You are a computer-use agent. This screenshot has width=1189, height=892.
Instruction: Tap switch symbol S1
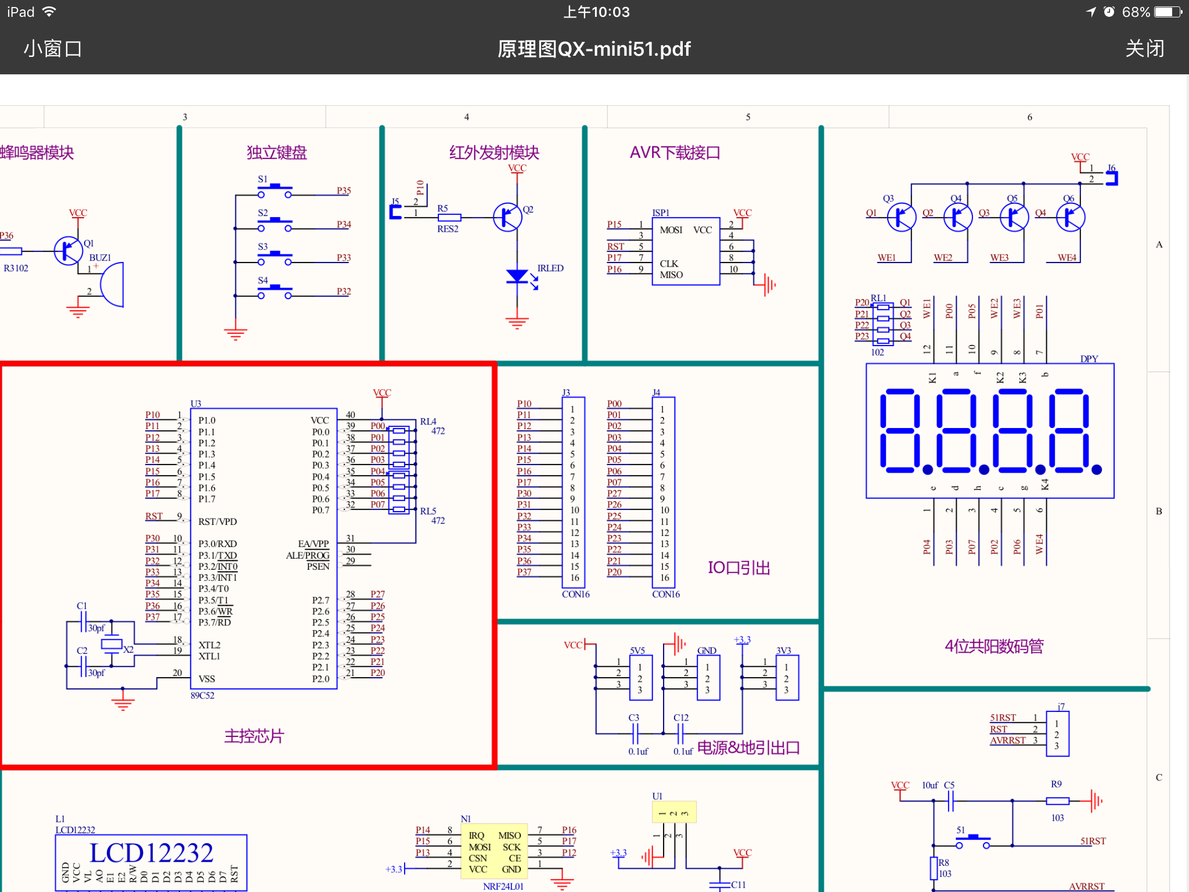pyautogui.click(x=275, y=191)
